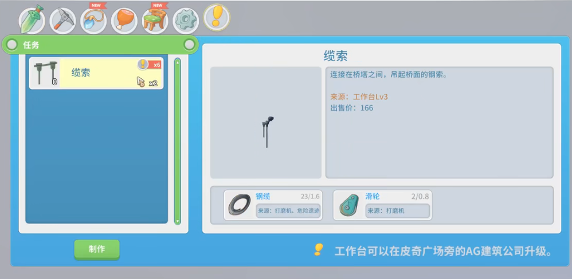Click the 钢缆 material name link

(263, 196)
